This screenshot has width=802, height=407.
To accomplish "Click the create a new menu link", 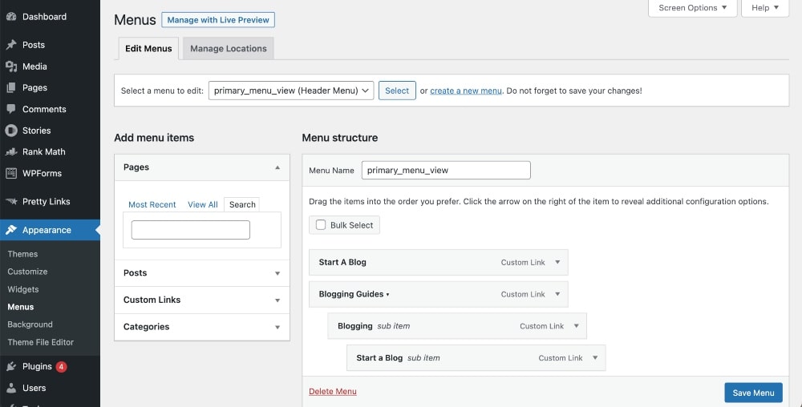I will pos(466,91).
